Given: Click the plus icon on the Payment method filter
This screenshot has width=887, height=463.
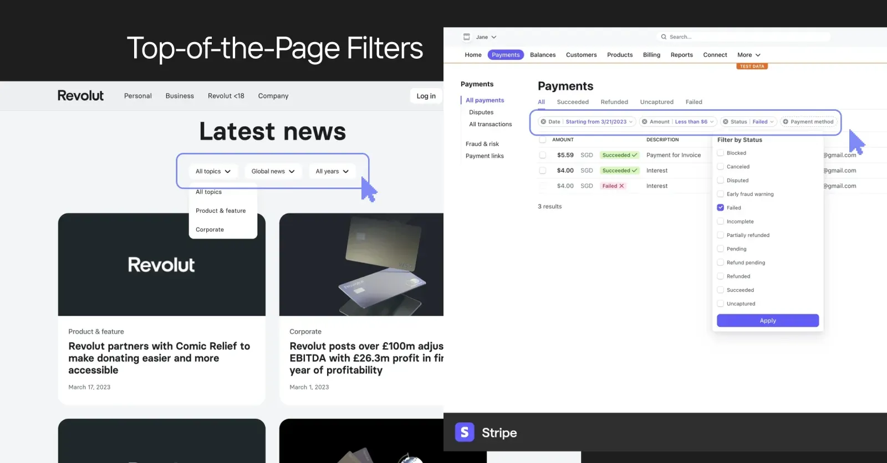Looking at the screenshot, I should (786, 122).
